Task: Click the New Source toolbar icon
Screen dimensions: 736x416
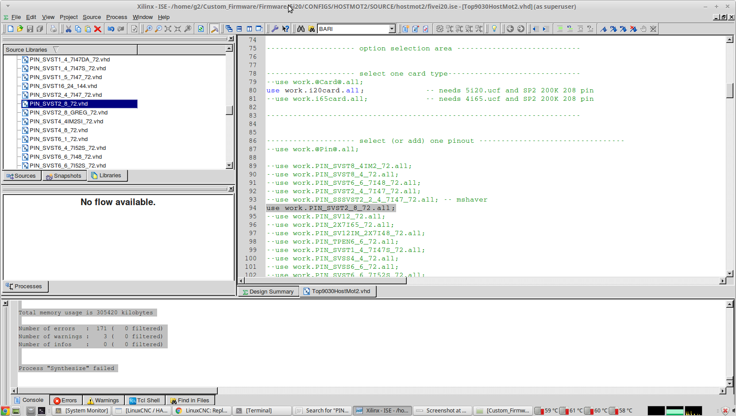Action: click(x=405, y=29)
